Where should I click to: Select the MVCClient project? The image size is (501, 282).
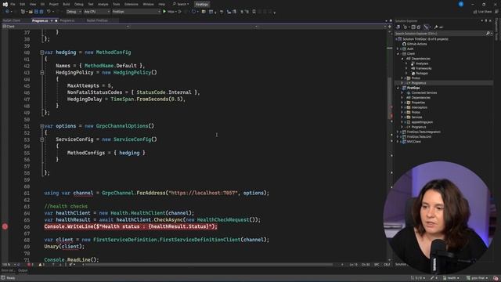413,142
